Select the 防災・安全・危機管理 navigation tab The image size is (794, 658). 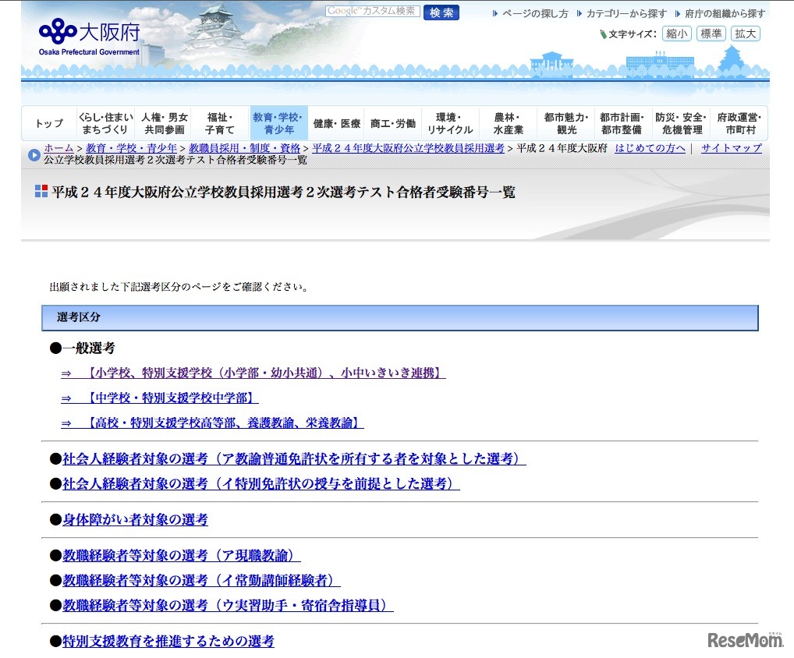point(682,123)
